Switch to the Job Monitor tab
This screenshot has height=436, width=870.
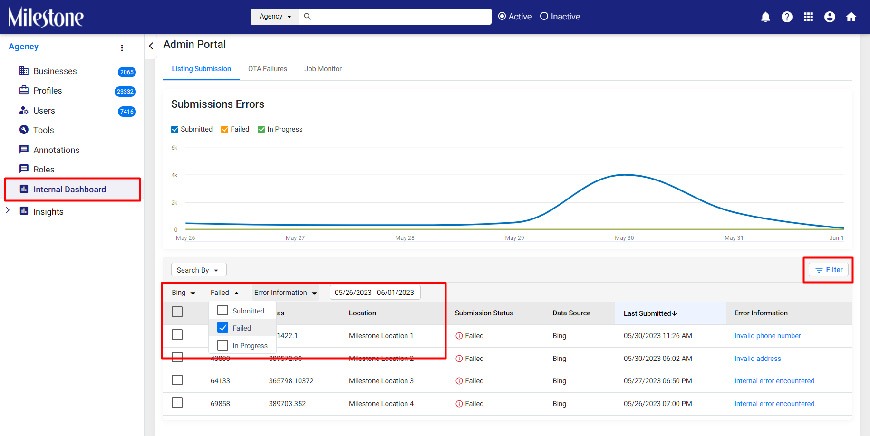(323, 69)
